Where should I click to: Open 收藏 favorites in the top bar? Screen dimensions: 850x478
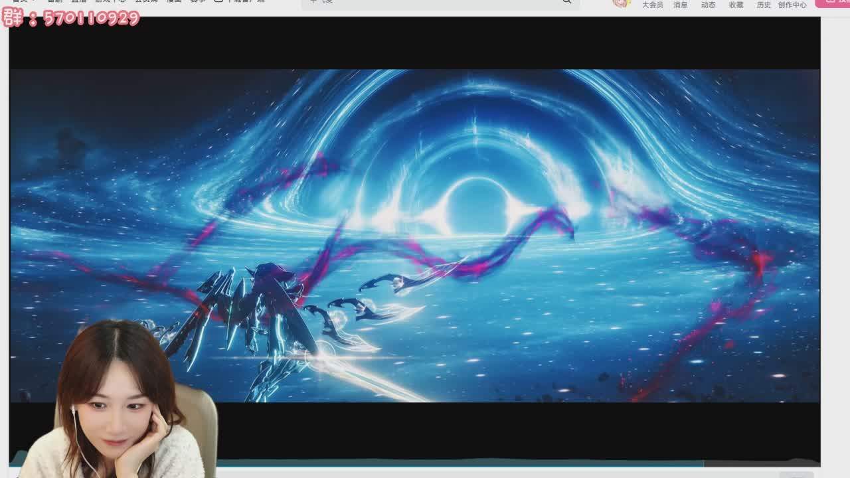pos(736,5)
